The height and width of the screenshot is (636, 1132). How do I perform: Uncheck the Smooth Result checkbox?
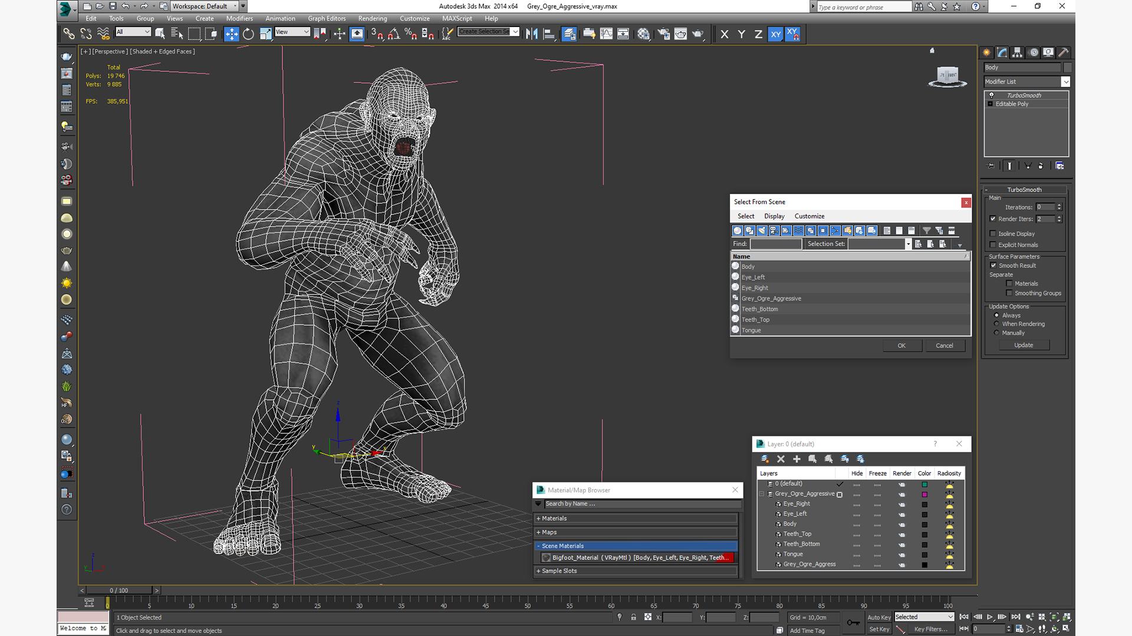tap(993, 266)
